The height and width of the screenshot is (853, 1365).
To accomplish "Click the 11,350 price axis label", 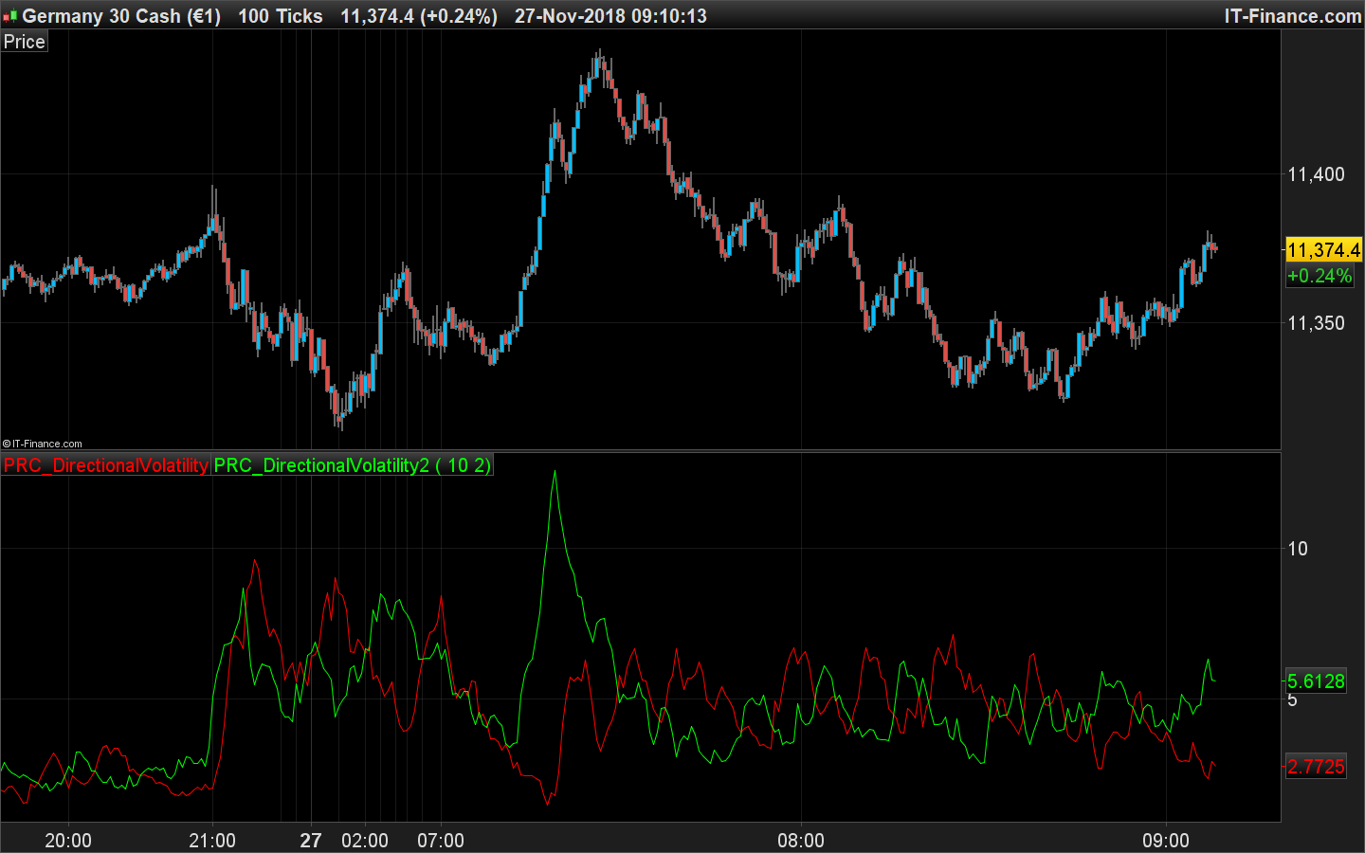I will (1316, 323).
